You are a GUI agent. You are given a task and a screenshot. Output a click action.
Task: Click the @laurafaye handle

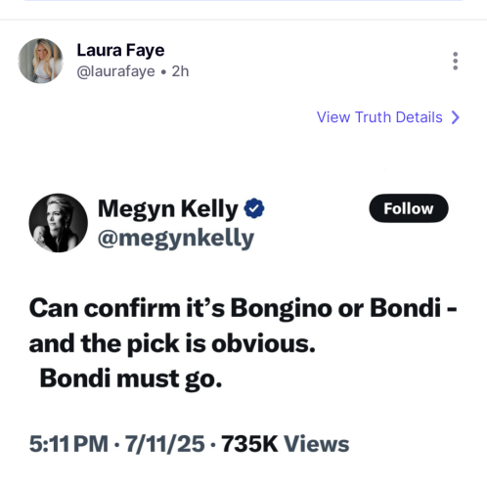115,71
